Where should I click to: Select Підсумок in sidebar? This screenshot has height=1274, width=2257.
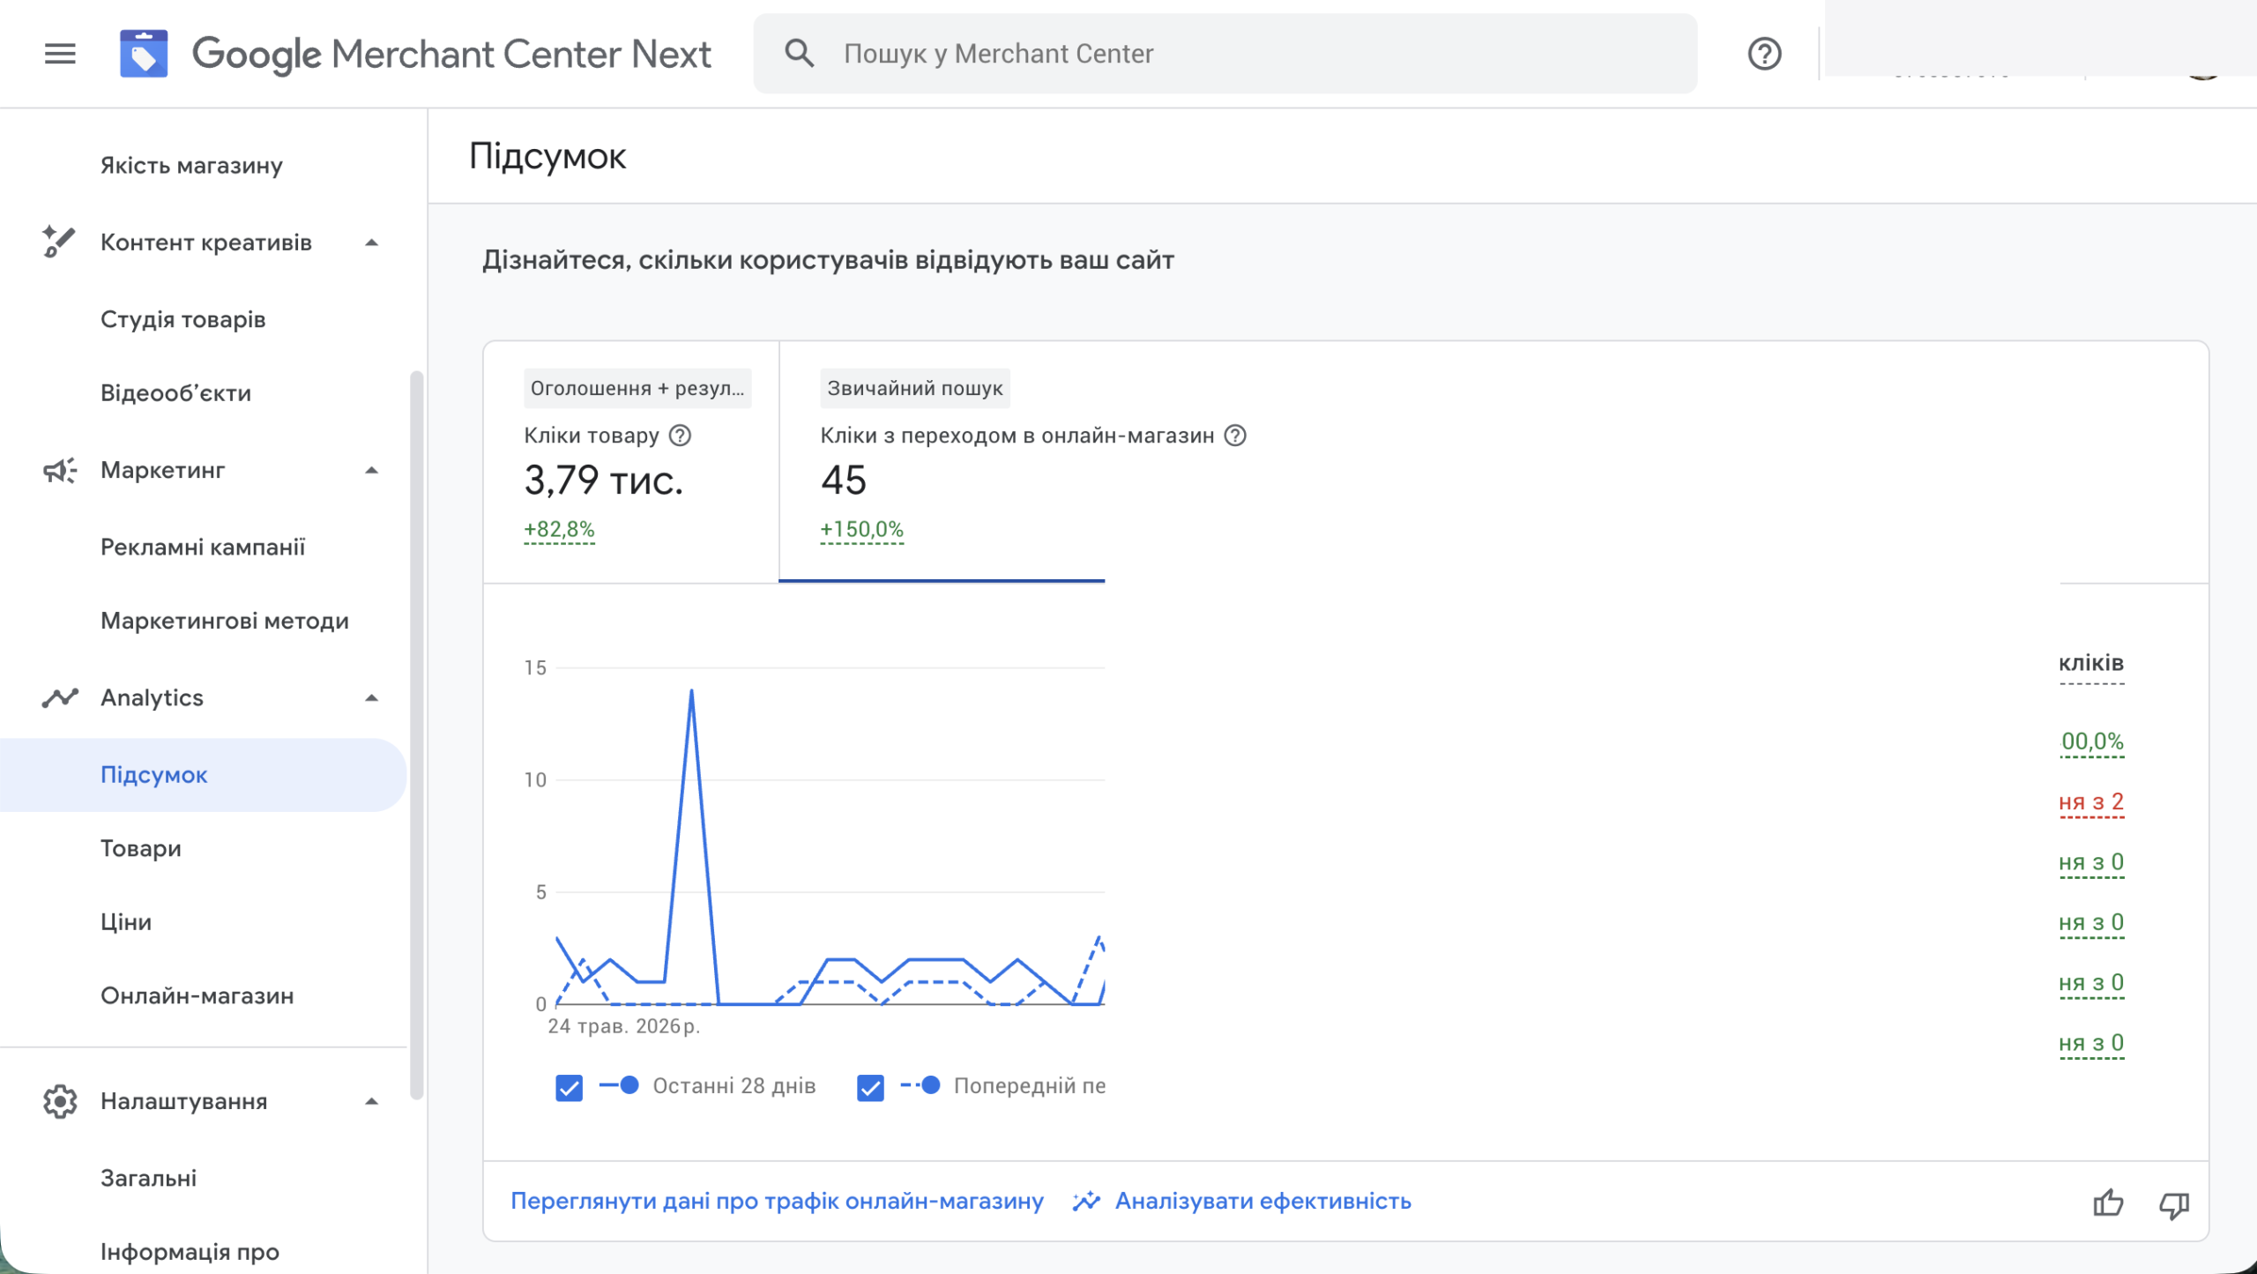click(203, 775)
